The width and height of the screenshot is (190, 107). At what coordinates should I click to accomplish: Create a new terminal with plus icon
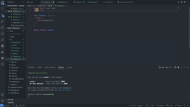pyautogui.click(x=170, y=67)
